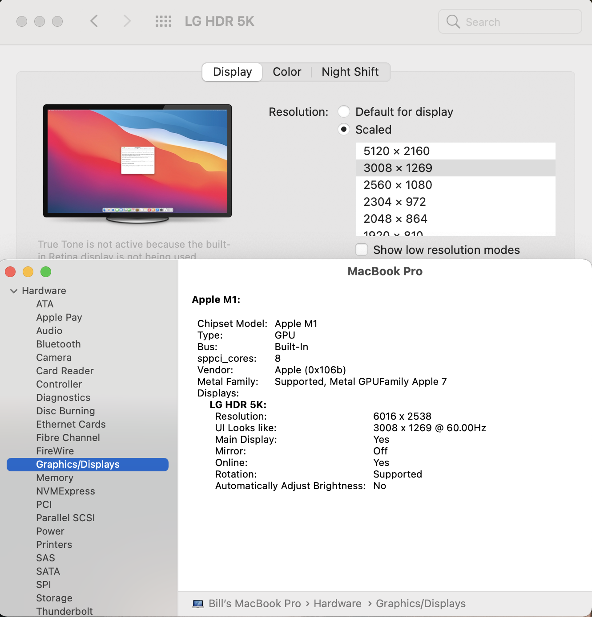The width and height of the screenshot is (592, 617).
Task: Select Diagnostics in the sidebar
Action: [x=63, y=397]
